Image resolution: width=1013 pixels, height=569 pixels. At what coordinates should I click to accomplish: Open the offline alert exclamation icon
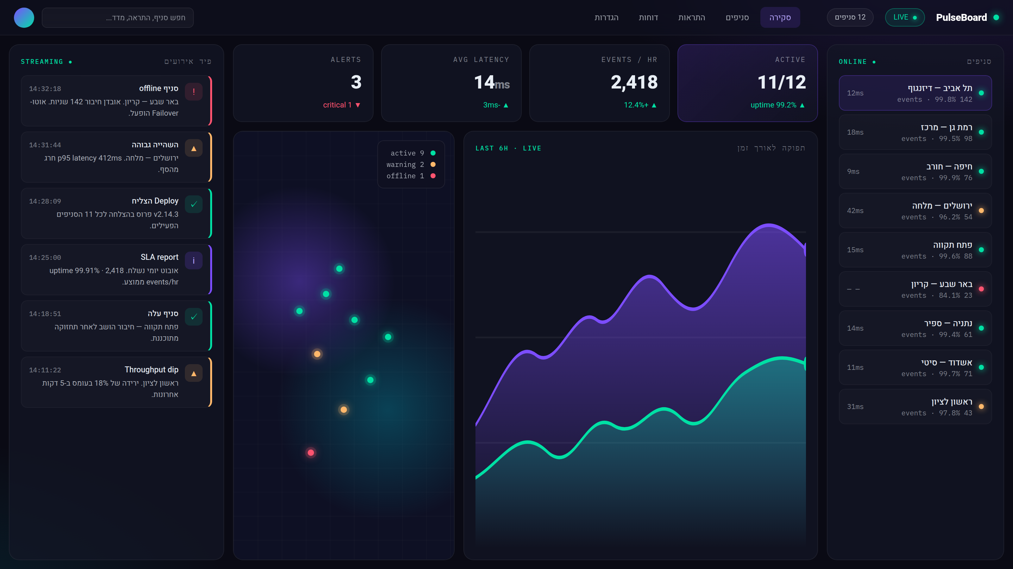193,92
